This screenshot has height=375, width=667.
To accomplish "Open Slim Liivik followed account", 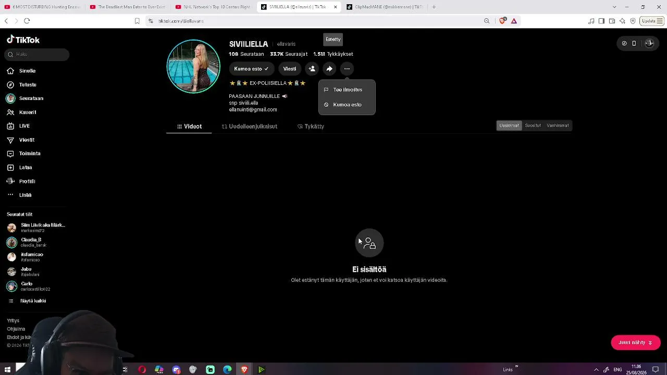I will 36,228.
